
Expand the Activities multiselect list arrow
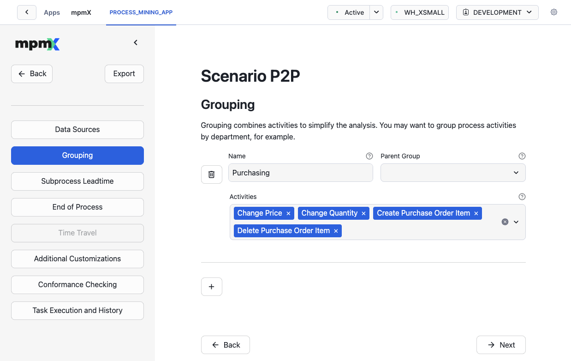[516, 222]
